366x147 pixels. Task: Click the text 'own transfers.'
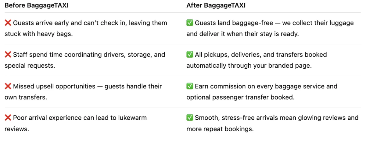point(26,97)
